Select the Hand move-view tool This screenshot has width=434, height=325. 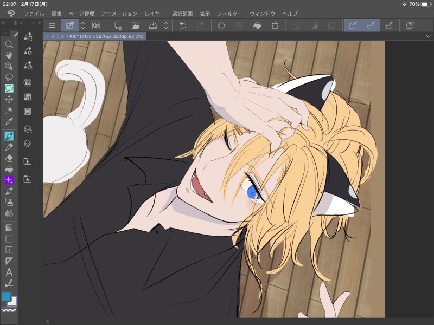click(x=9, y=55)
